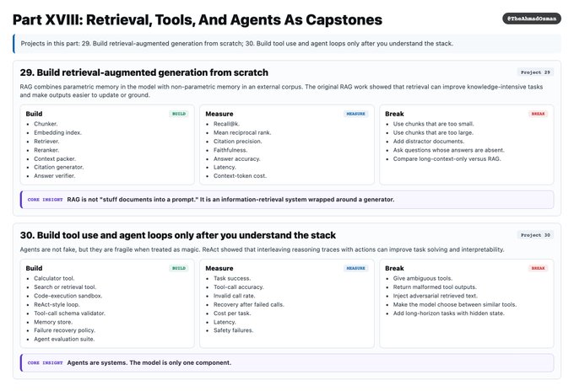Select the Project 30 tag

coord(535,235)
